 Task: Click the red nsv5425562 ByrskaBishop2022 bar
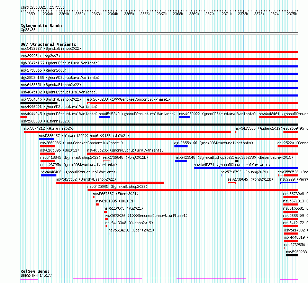click(x=110, y=183)
